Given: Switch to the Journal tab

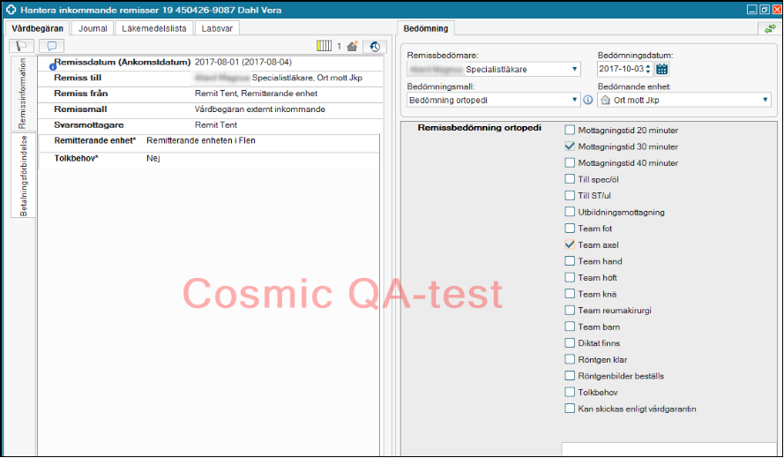Looking at the screenshot, I should pos(93,28).
